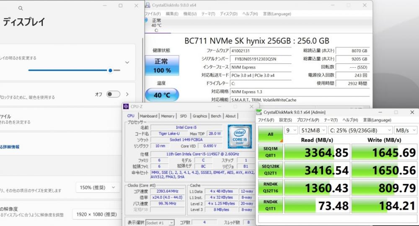The width and height of the screenshot is (419, 226).
Task: Click the serial number field FYB3N051912303Q5N
Action: pyautogui.click(x=261, y=59)
